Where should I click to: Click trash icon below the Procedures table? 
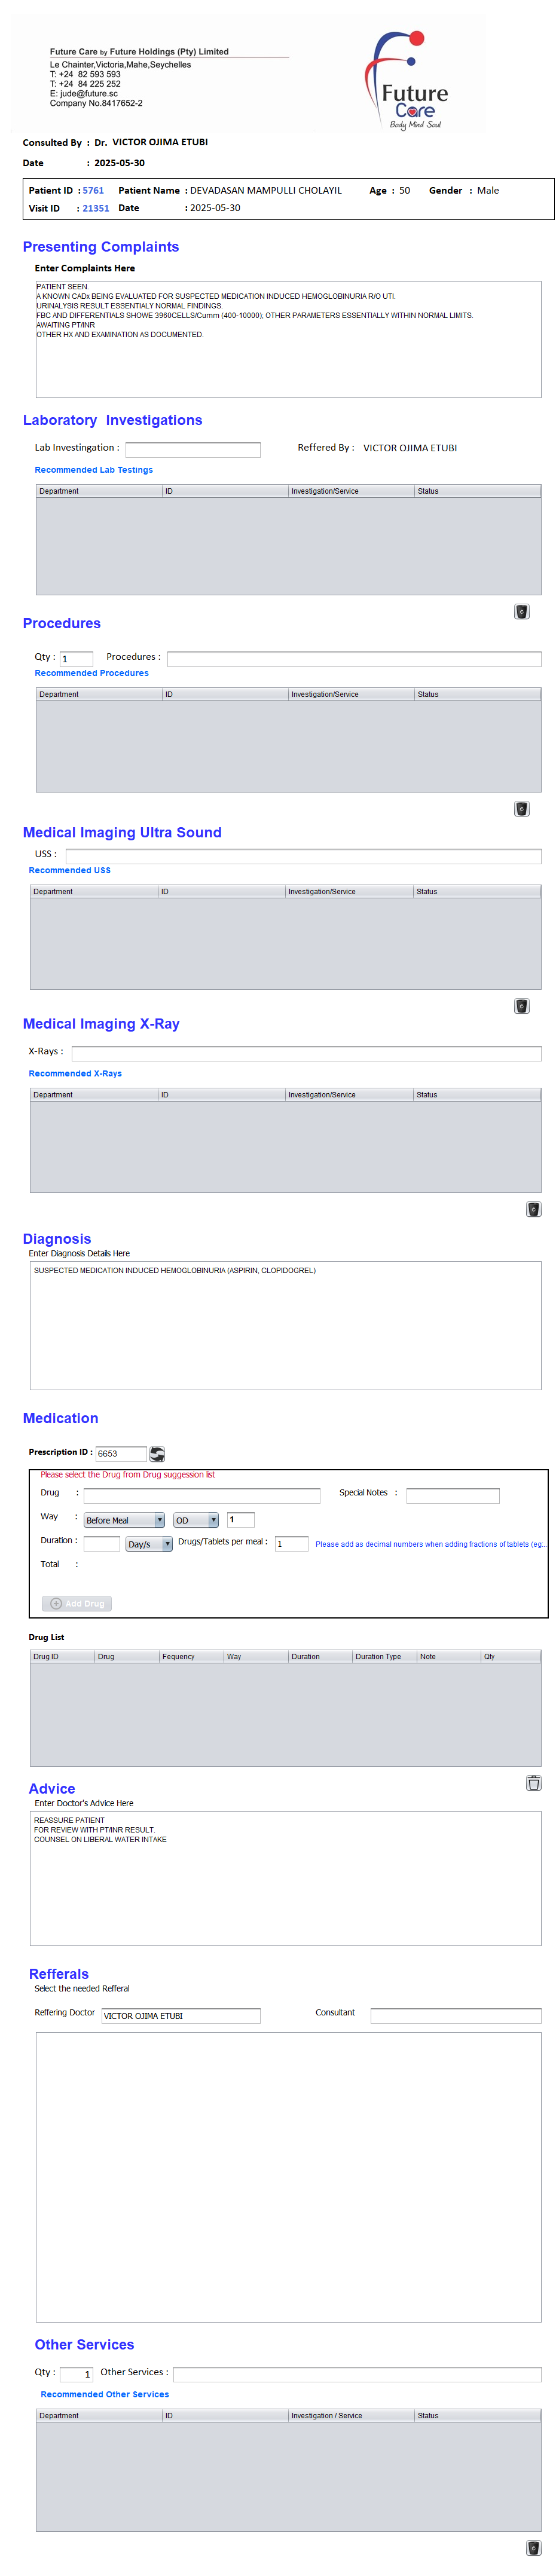point(521,809)
